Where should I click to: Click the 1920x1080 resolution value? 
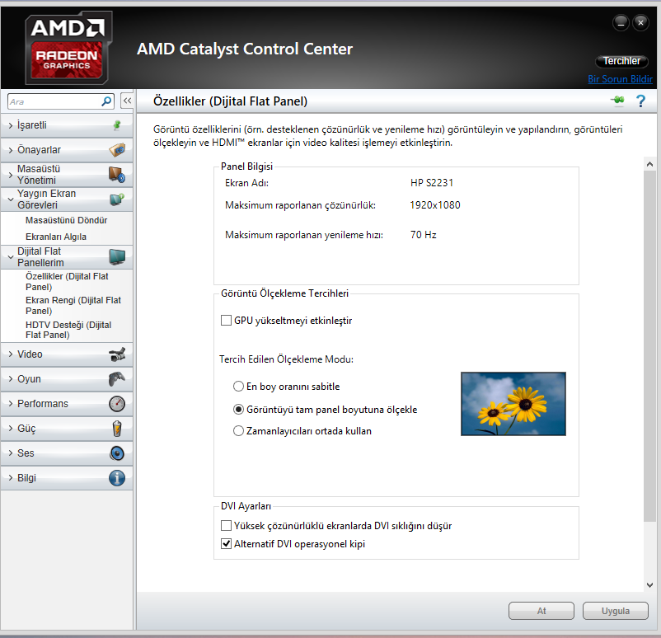click(435, 205)
